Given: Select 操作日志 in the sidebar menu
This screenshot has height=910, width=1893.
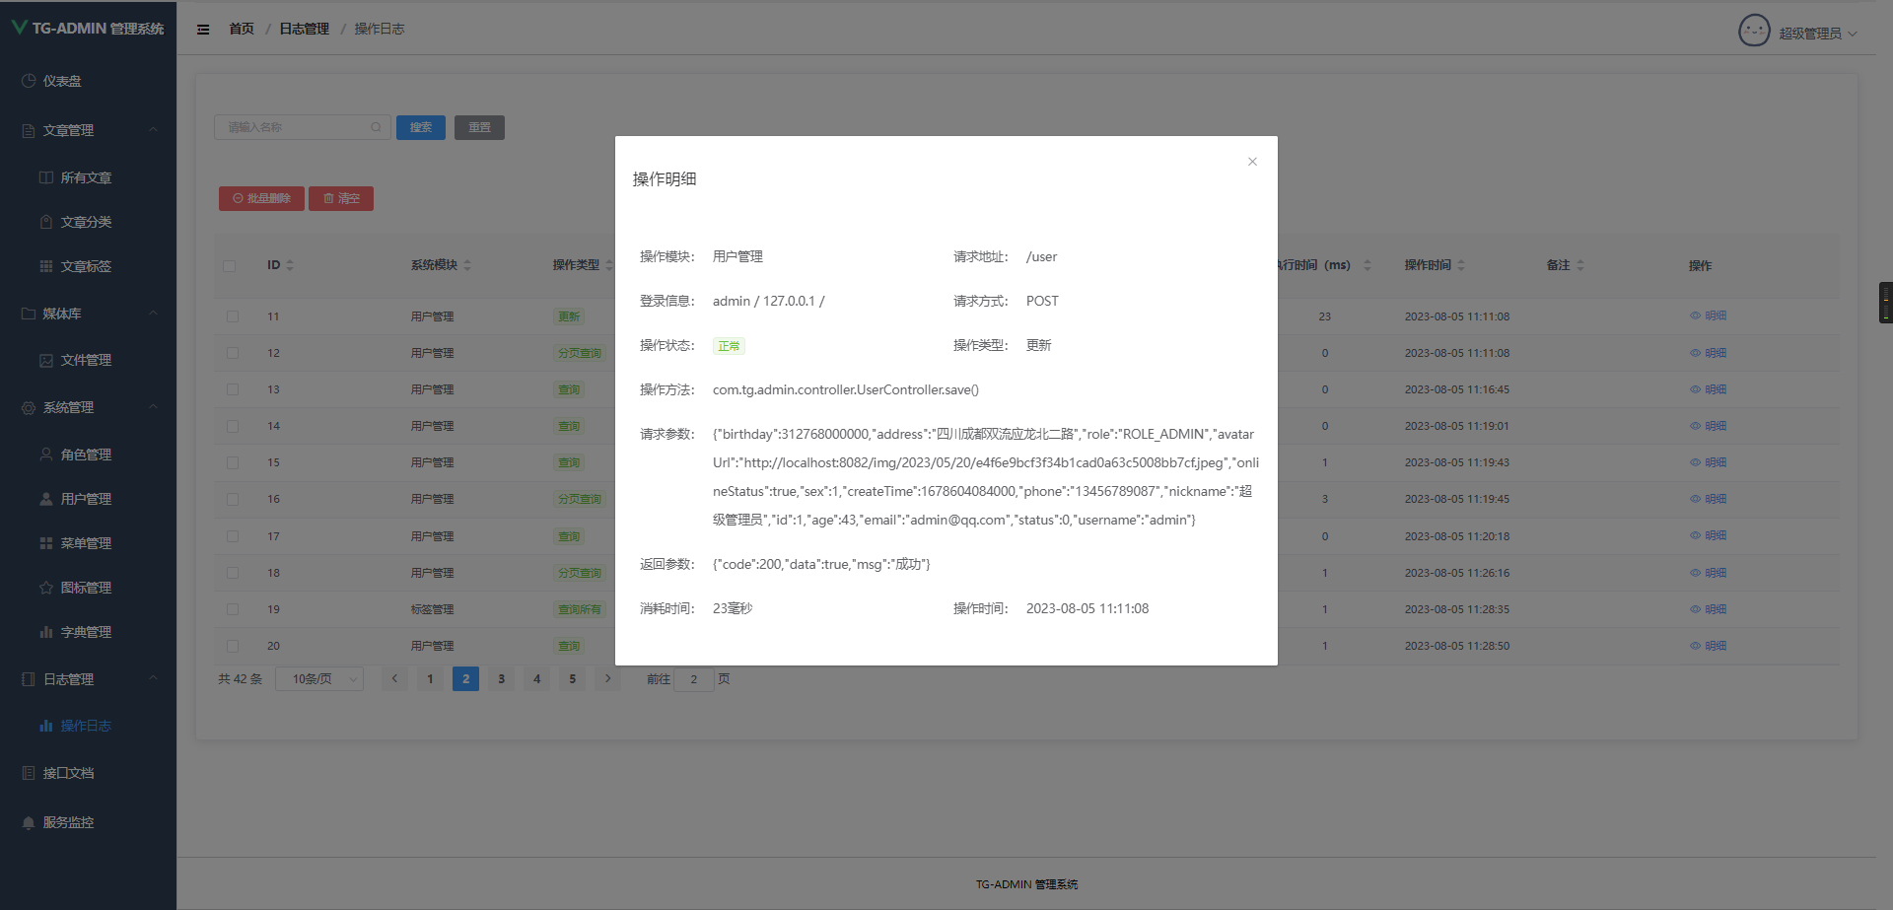Looking at the screenshot, I should (86, 726).
